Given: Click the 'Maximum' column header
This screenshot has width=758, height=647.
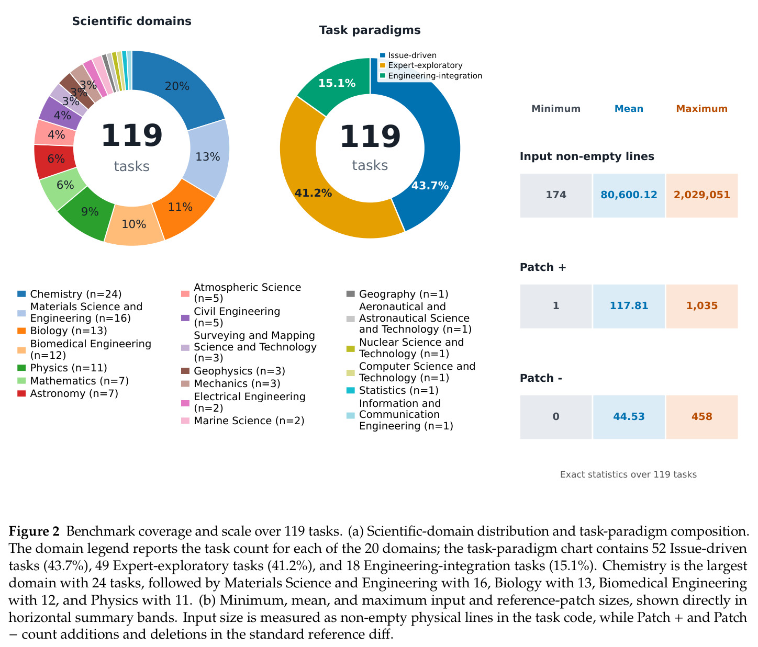Looking at the screenshot, I should [x=701, y=109].
